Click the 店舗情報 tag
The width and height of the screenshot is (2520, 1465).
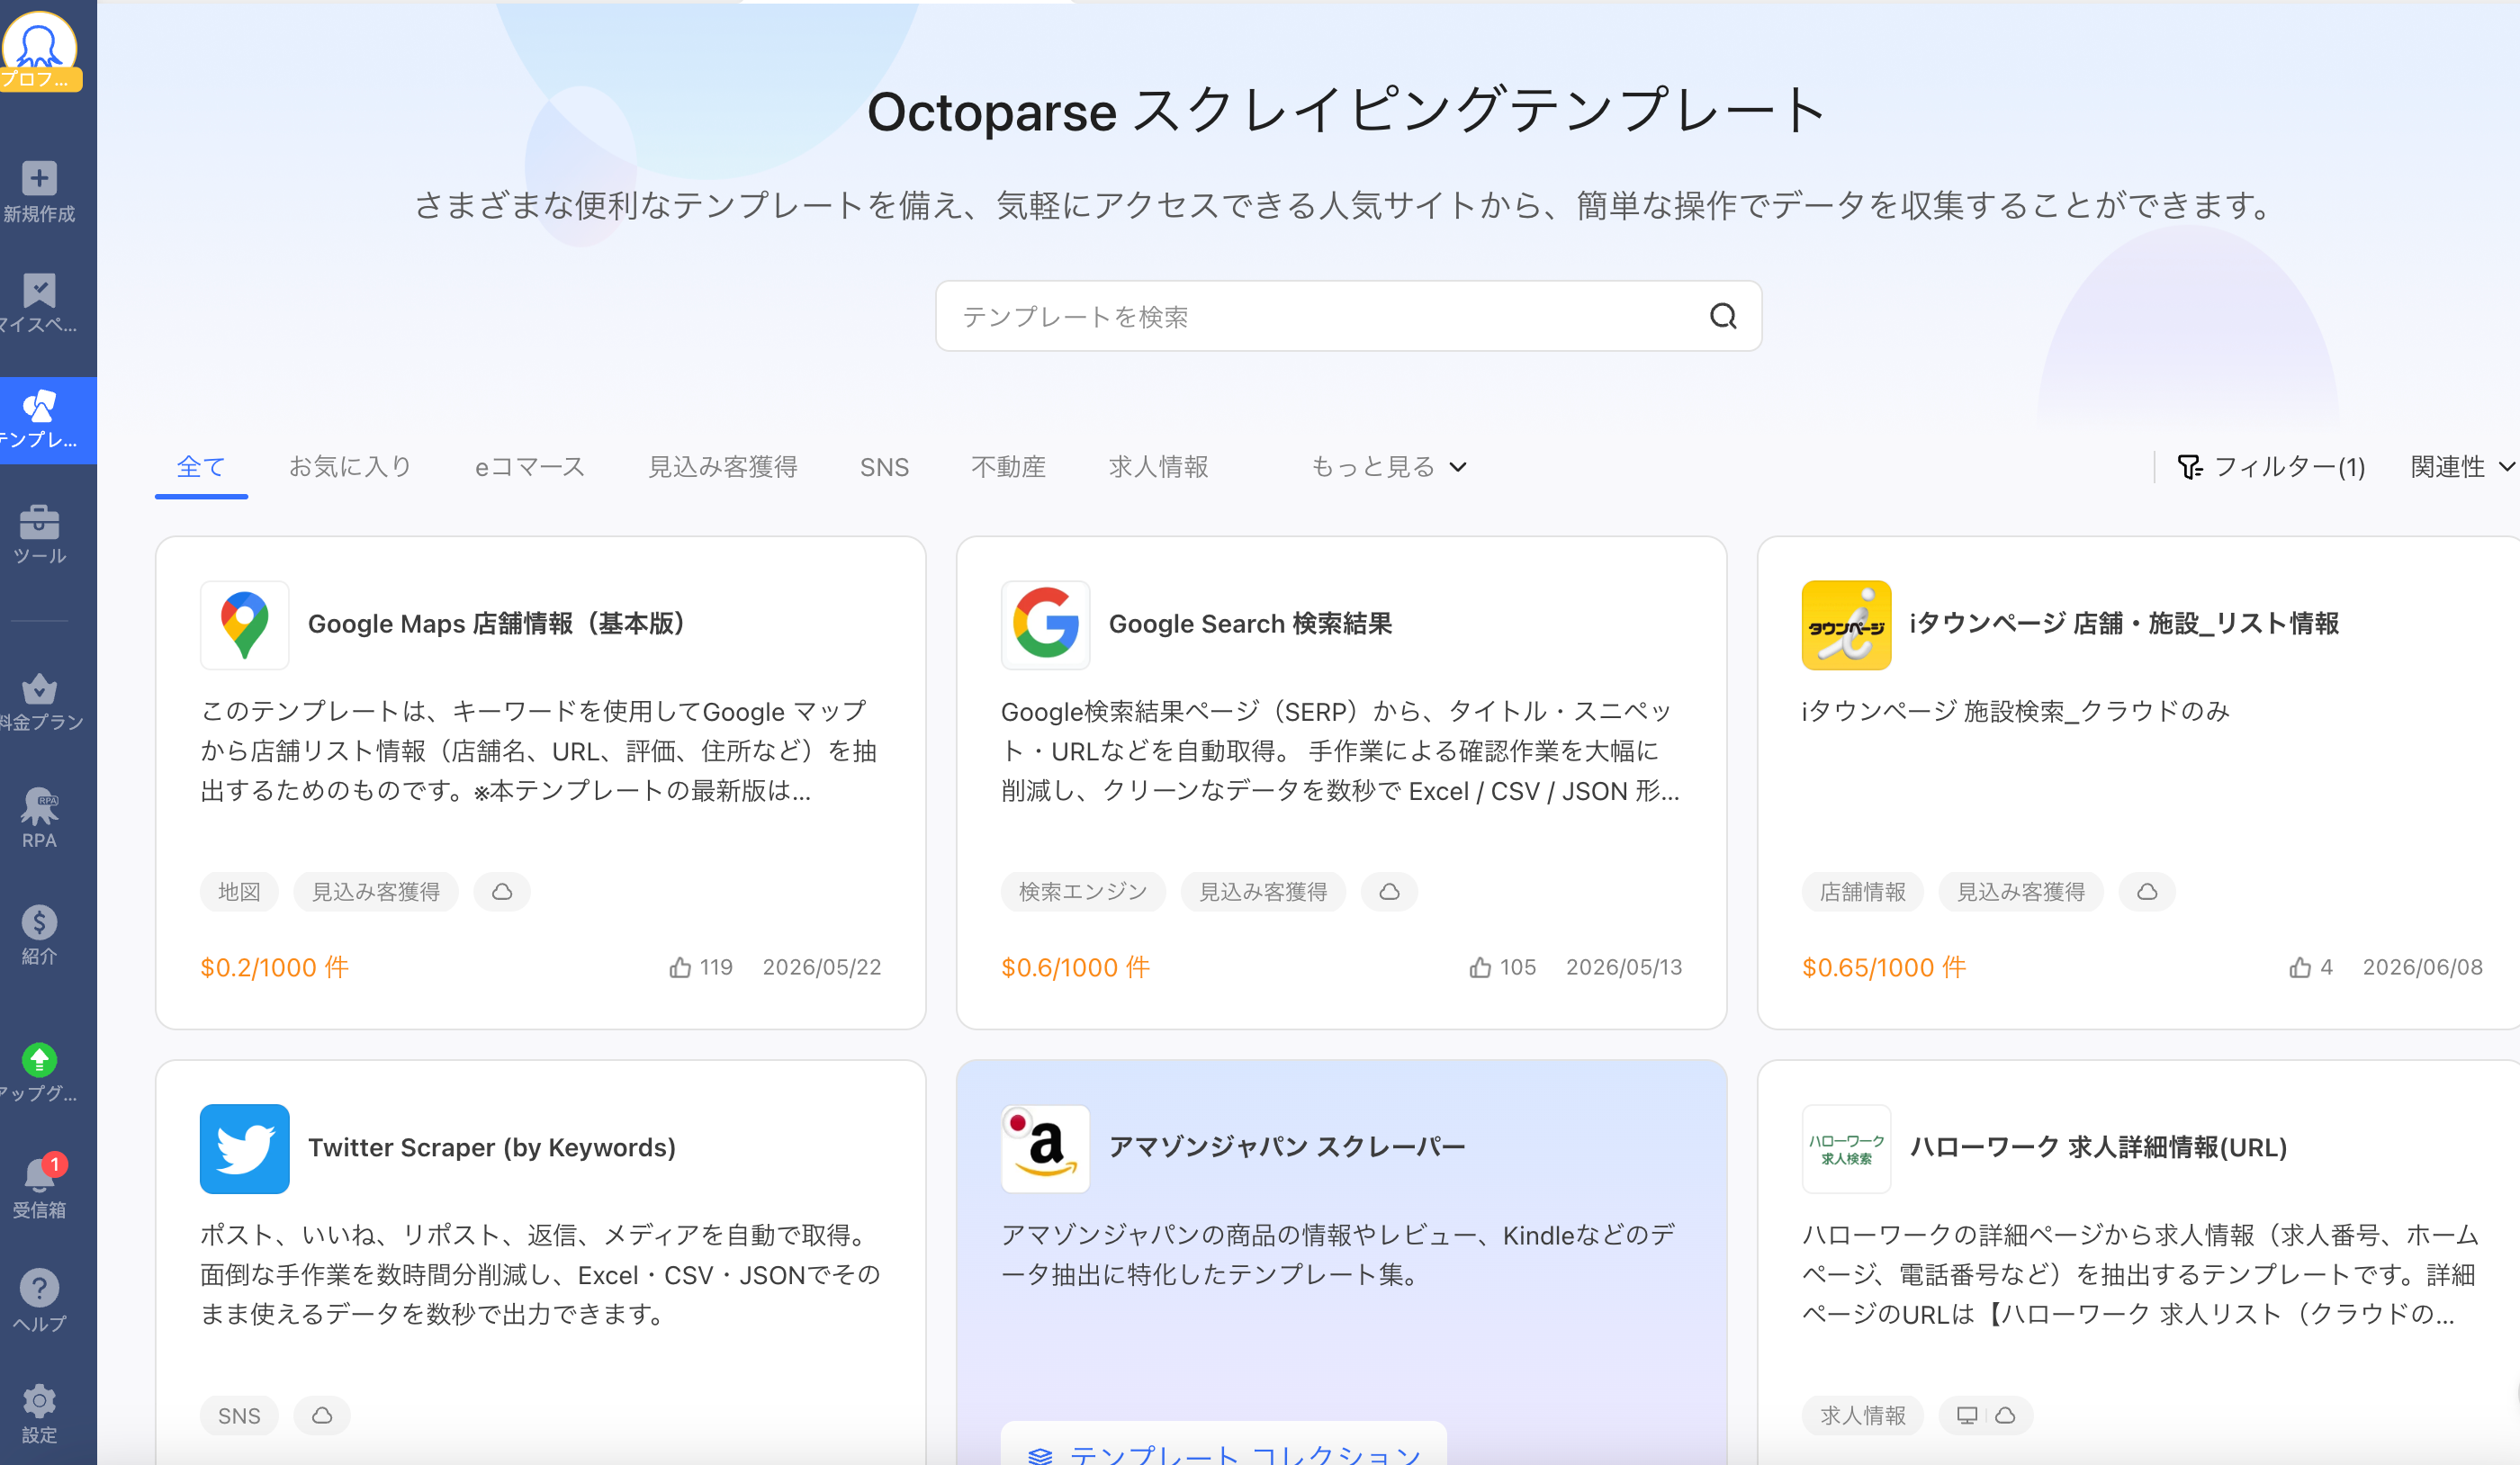[1863, 892]
